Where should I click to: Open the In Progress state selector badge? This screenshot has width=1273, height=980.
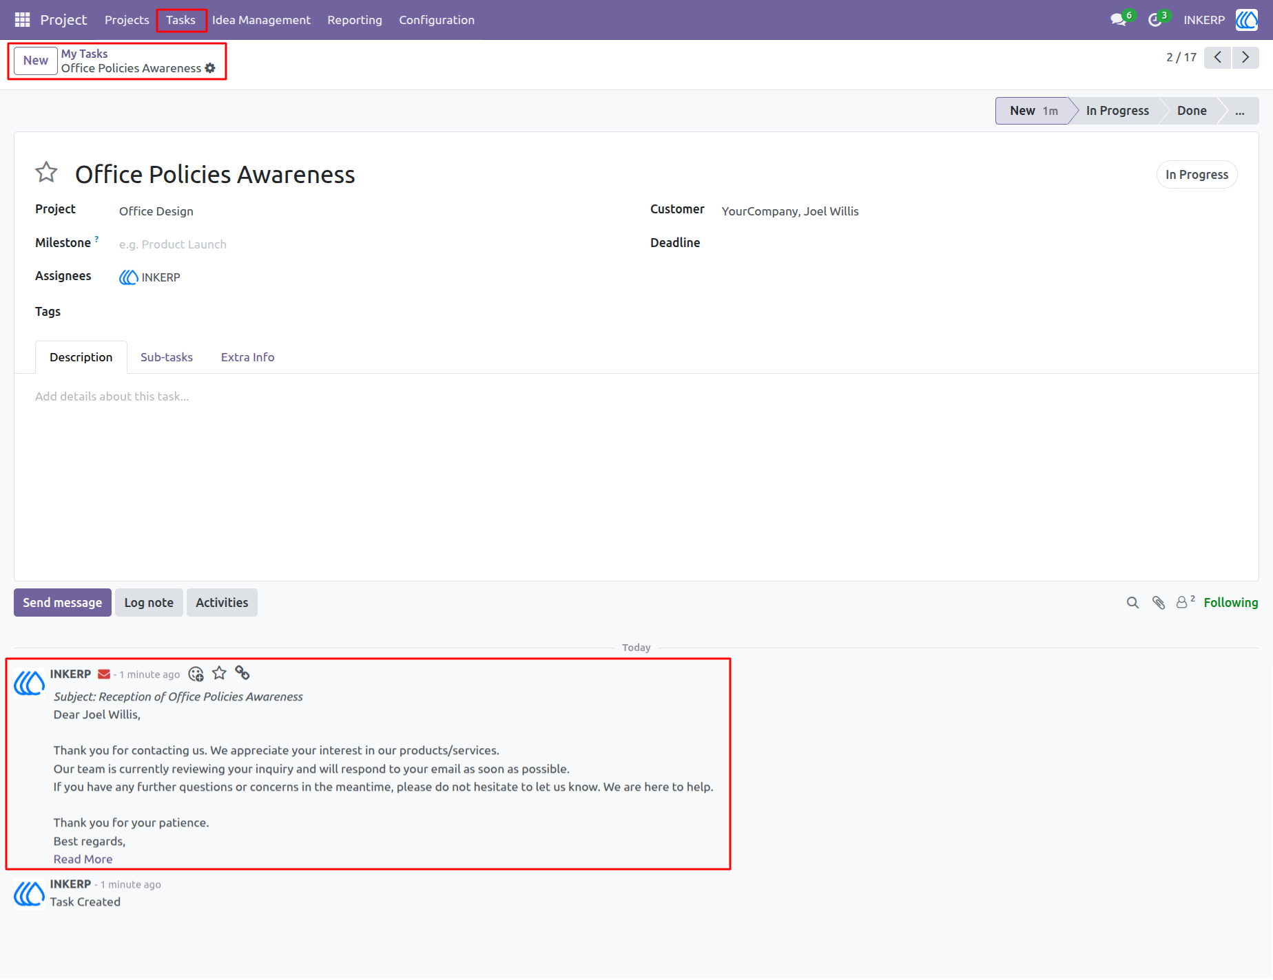[x=1197, y=175]
